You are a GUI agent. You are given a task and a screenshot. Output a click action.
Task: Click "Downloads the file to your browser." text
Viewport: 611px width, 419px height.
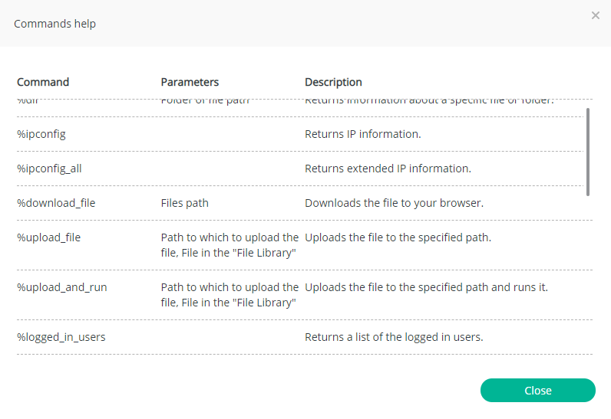394,203
